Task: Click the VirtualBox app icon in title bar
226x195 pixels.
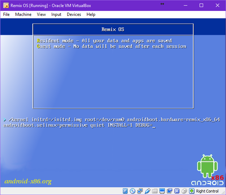Action: pyautogui.click(x=6, y=5)
